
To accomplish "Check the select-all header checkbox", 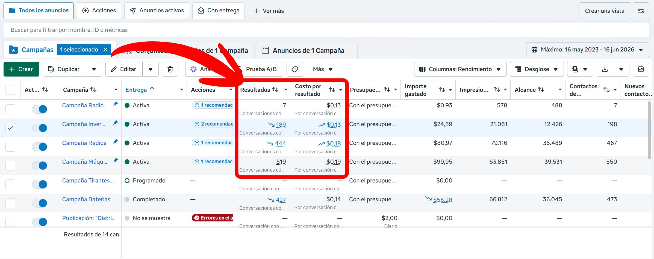I will 10,90.
